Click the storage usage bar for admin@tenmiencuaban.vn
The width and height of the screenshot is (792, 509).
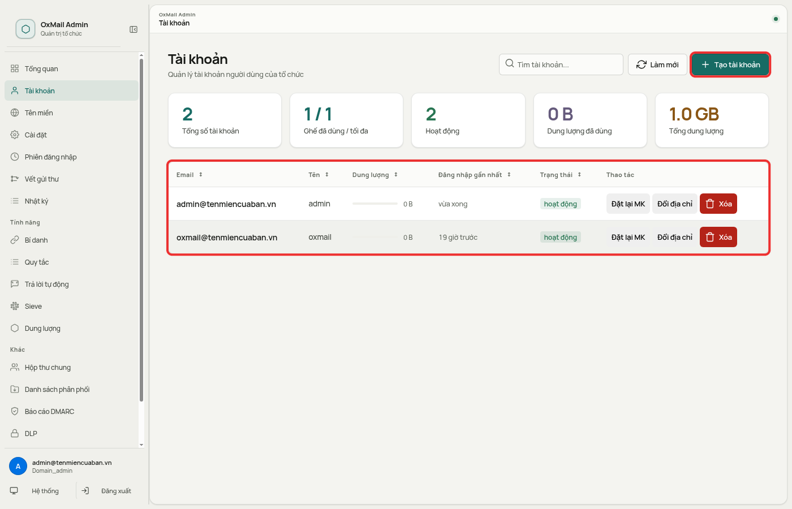pyautogui.click(x=375, y=204)
